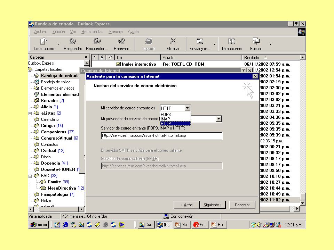Viewport: 334px width, 250px height.
Task: Click the Notas folder icon
Action: tap(37, 200)
